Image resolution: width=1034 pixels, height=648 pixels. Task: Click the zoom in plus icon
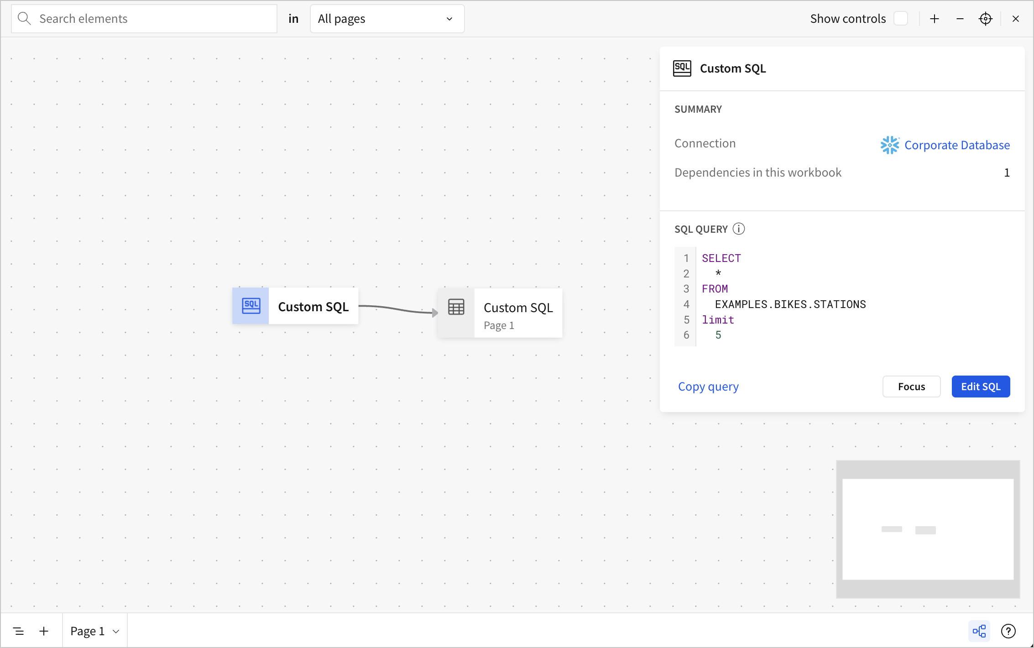(935, 19)
